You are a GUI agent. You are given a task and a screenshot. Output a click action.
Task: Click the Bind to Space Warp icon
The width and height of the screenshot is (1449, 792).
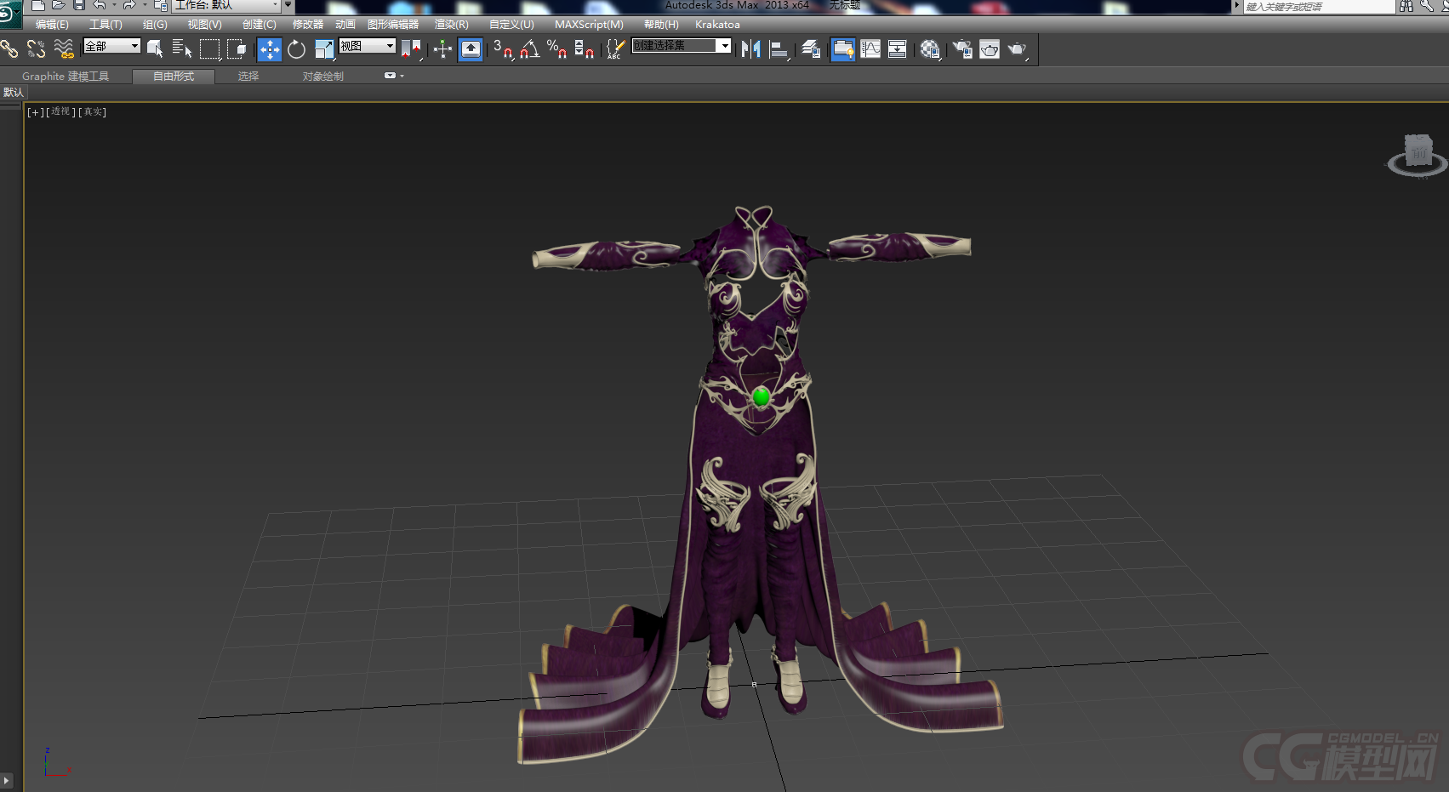tap(64, 49)
